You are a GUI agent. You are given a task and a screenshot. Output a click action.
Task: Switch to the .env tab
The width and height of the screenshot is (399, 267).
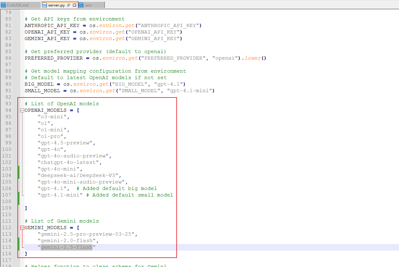[x=91, y=5]
